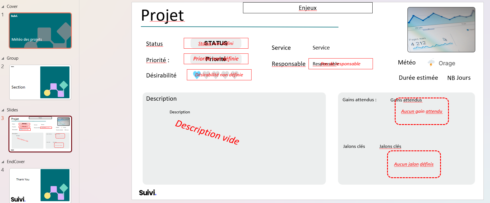Viewport: 490px width, 203px height.
Task: Click the Suivi logo at slide bottom
Action: (x=147, y=193)
